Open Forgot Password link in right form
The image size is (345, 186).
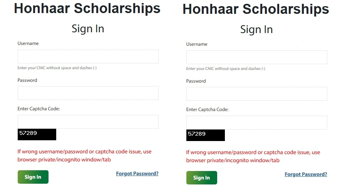pyautogui.click(x=306, y=174)
